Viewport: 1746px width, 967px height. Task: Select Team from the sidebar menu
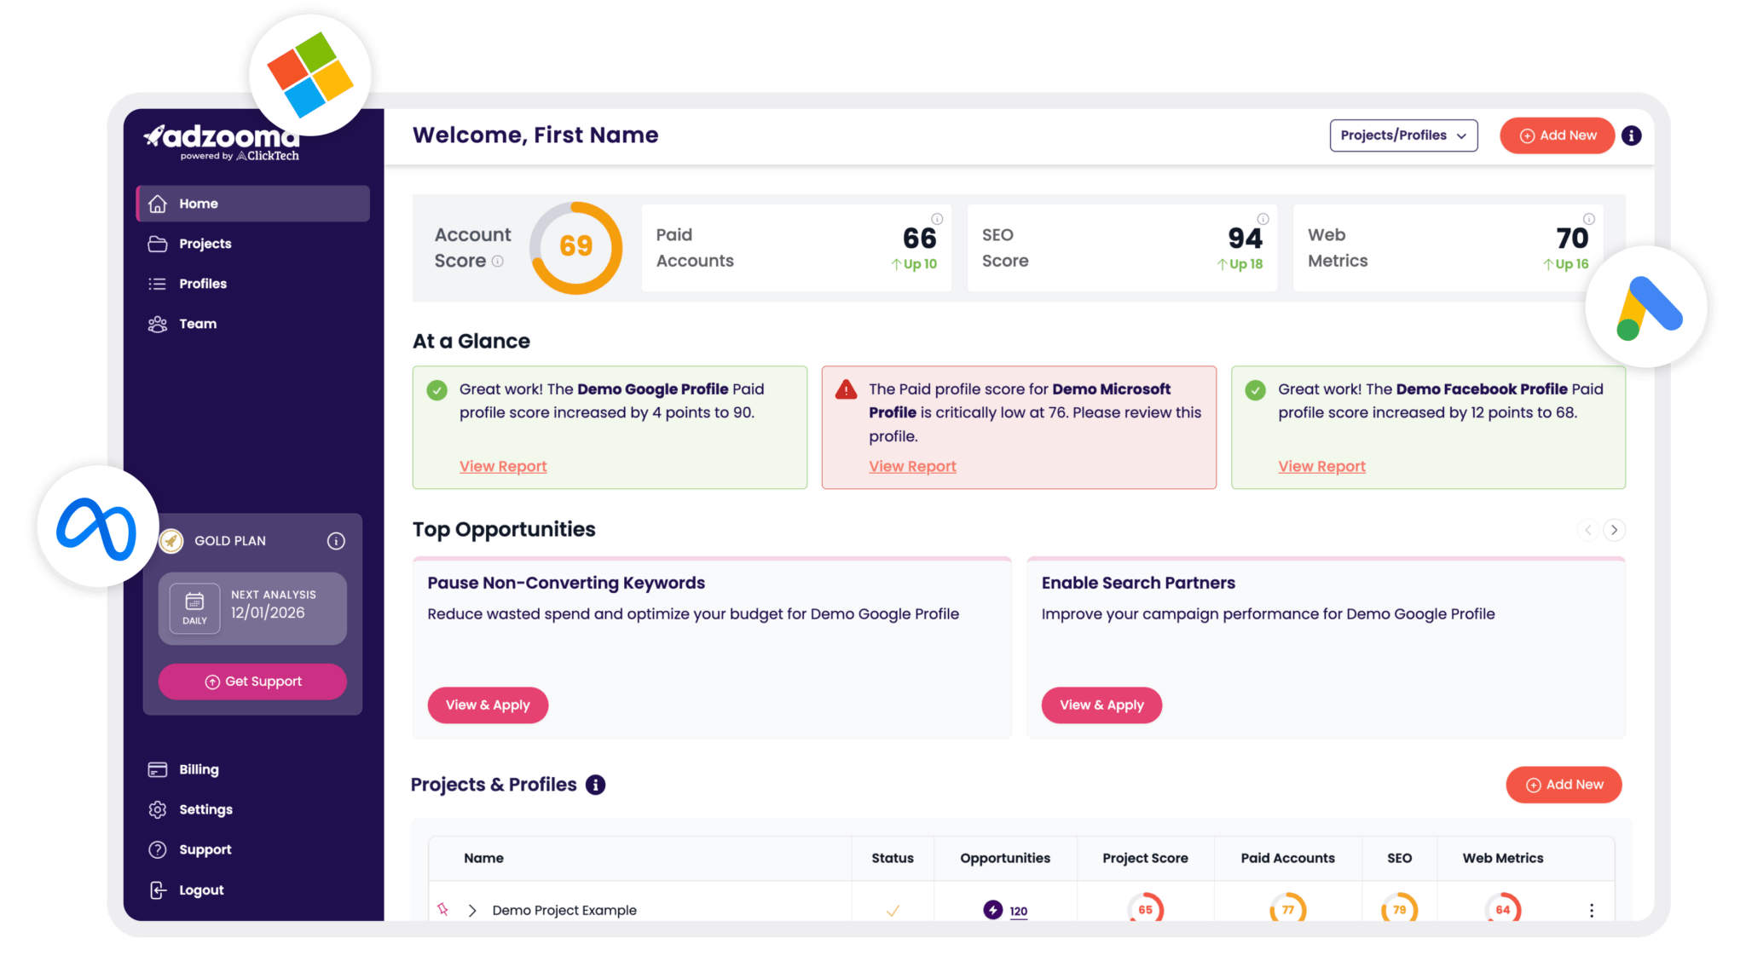197,324
